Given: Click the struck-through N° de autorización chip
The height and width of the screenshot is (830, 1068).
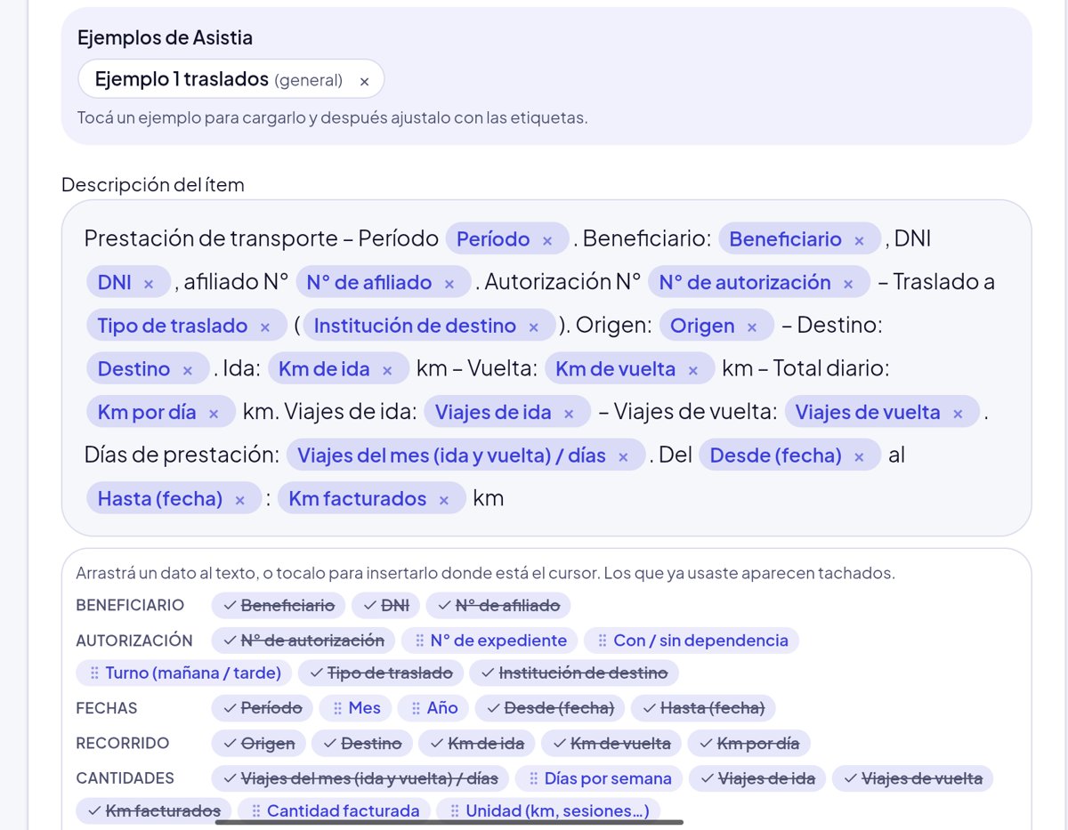Looking at the screenshot, I should (x=303, y=641).
